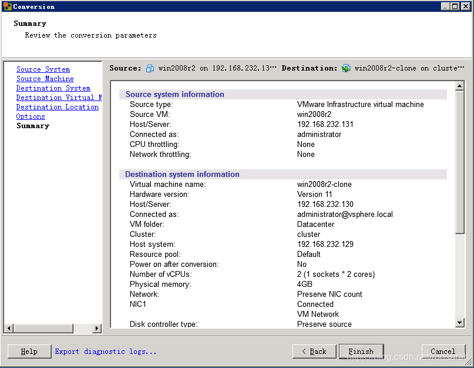Click VM Network value
The width and height of the screenshot is (474, 368).
(x=318, y=314)
